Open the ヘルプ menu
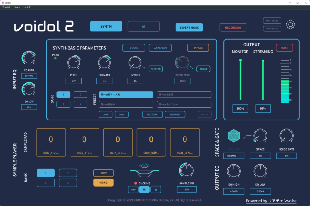Screen dimensions: 310x206 (27, 7)
